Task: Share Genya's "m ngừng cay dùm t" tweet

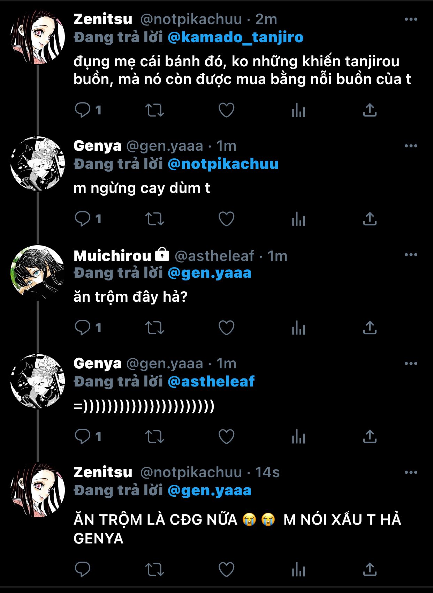Action: point(370,219)
